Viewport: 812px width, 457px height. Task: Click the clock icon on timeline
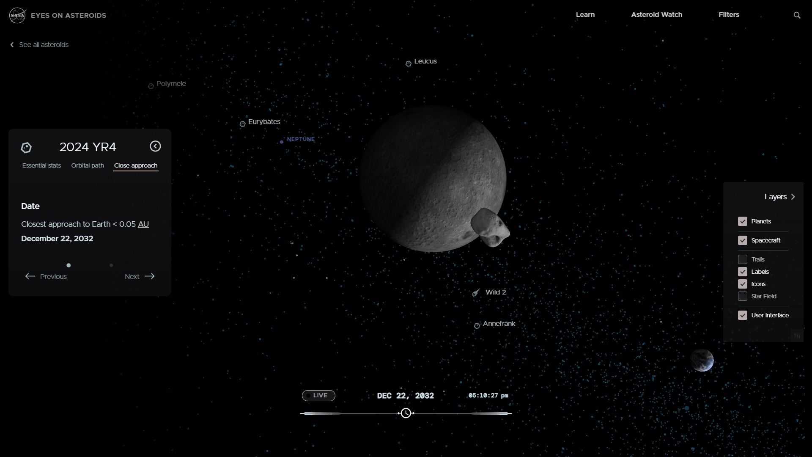pos(406,413)
